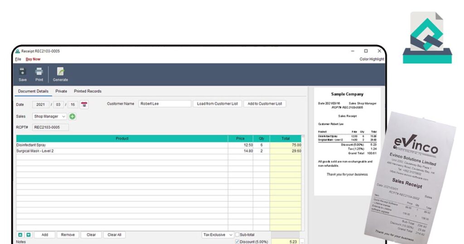This screenshot has width=464, height=244.
Task: Click the Price column header
Action: 241,139
